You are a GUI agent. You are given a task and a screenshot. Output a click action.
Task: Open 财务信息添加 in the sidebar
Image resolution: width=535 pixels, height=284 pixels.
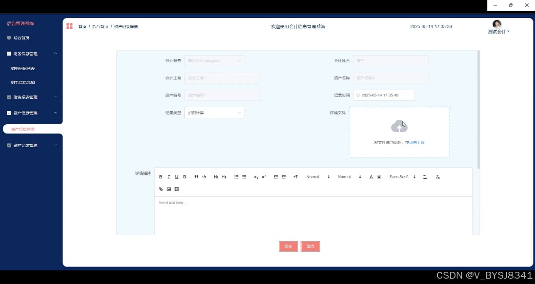click(x=23, y=82)
